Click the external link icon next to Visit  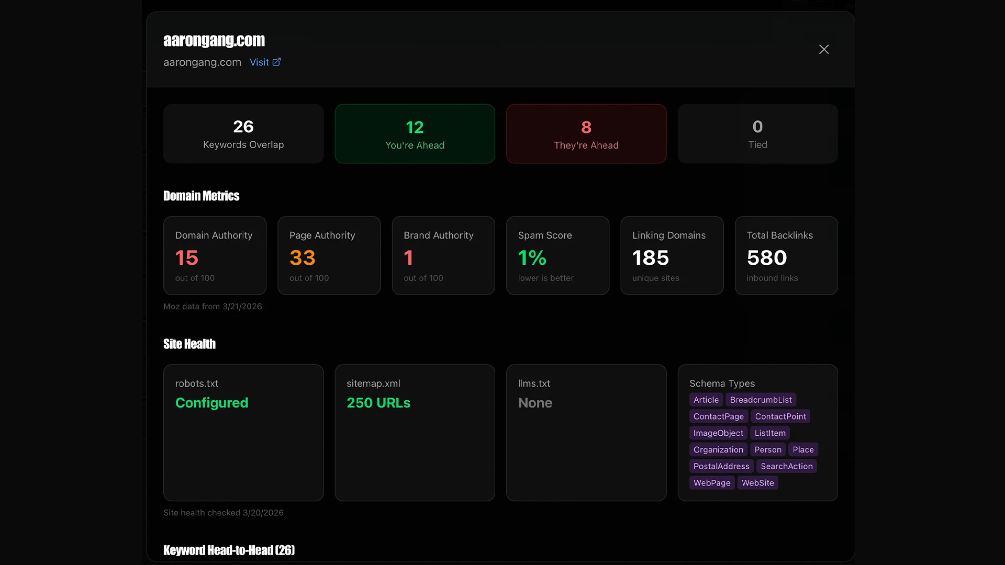tap(277, 61)
